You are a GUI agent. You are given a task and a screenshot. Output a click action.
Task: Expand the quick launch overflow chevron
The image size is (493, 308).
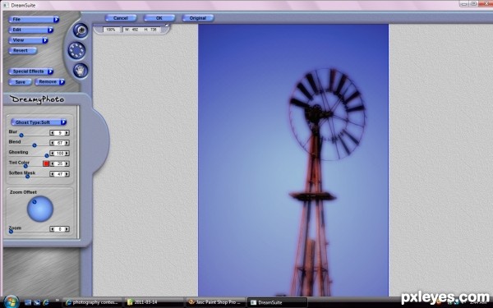coord(58,301)
